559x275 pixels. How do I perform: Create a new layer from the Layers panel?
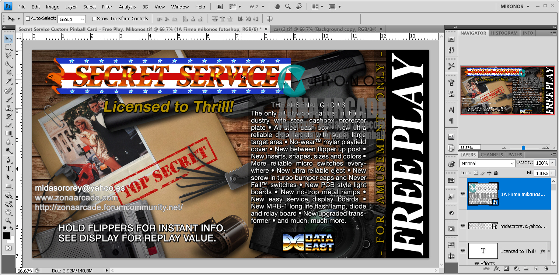tap(536, 268)
